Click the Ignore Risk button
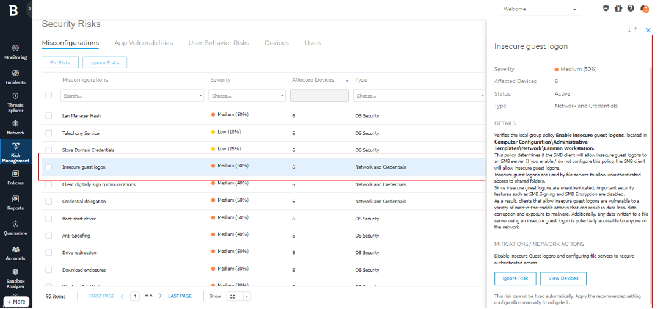The width and height of the screenshot is (660, 309). 515,278
